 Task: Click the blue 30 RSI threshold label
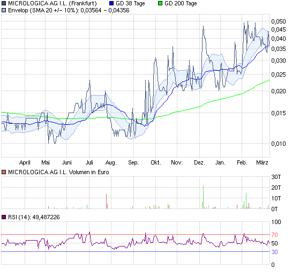[x=274, y=252]
